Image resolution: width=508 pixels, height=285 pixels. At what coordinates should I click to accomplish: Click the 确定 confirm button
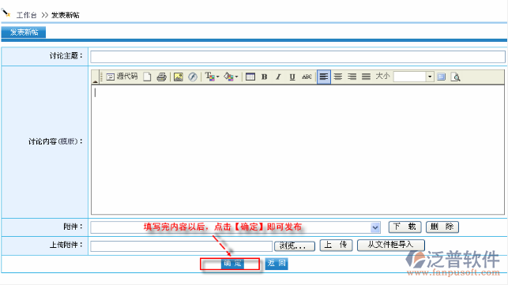pyautogui.click(x=232, y=264)
